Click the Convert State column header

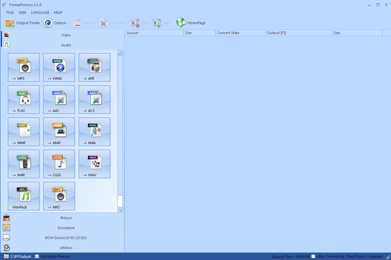pyautogui.click(x=241, y=33)
